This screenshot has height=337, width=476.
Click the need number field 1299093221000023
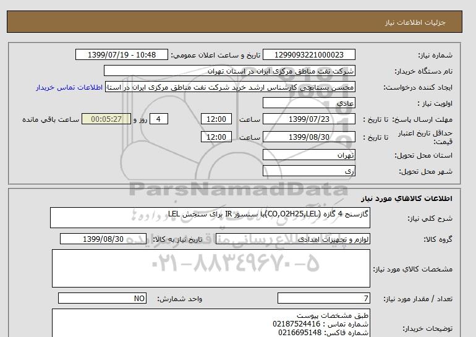point(308,54)
